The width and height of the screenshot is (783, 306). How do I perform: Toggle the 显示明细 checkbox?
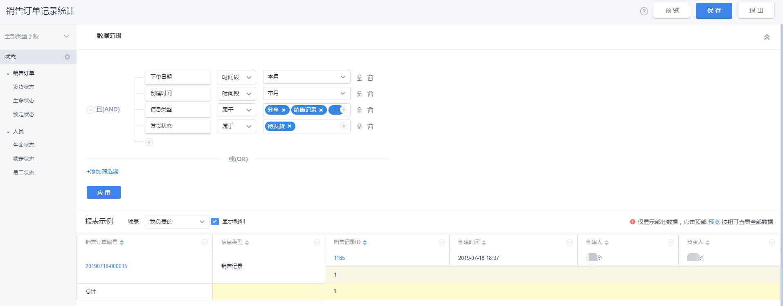click(x=215, y=222)
